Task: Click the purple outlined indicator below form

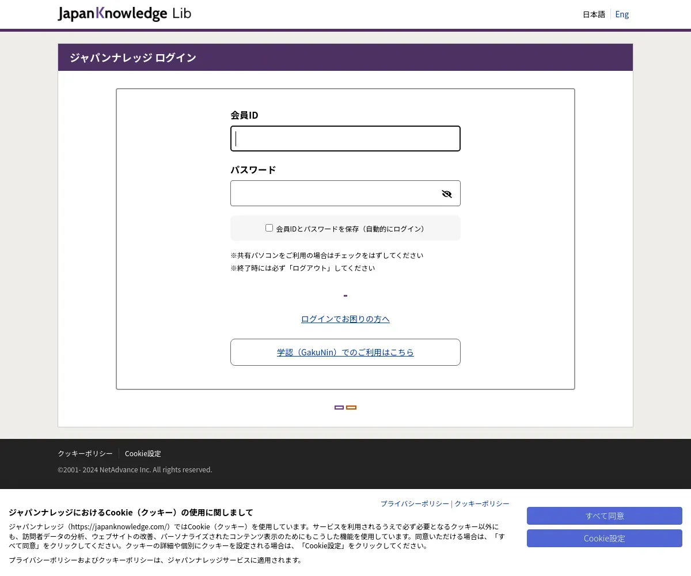Action: (339, 407)
